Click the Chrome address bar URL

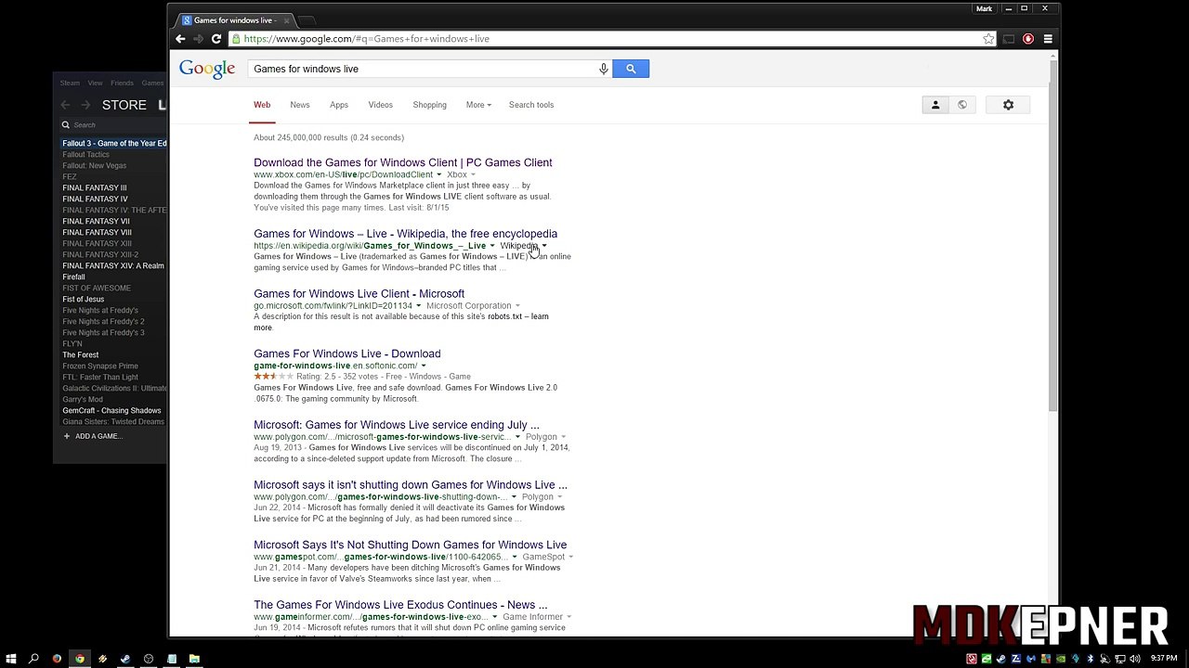367,39
